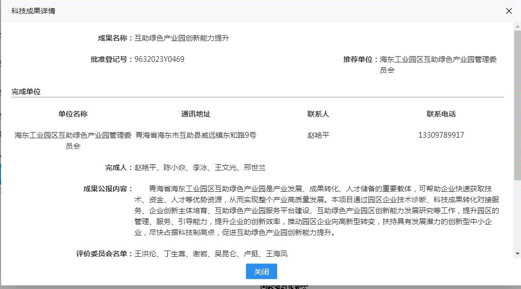
Task: Click the 联系人 column header
Action: (318, 114)
